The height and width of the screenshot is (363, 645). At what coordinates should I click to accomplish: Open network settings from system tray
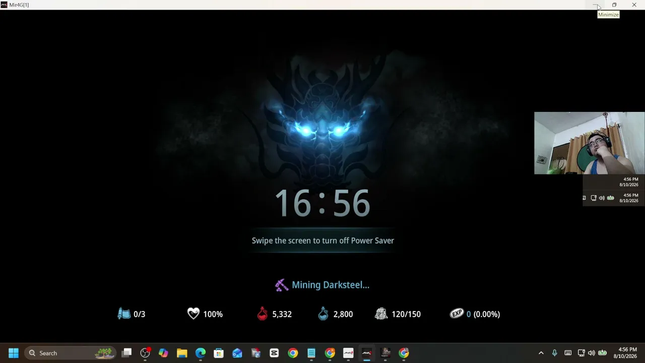(x=581, y=353)
